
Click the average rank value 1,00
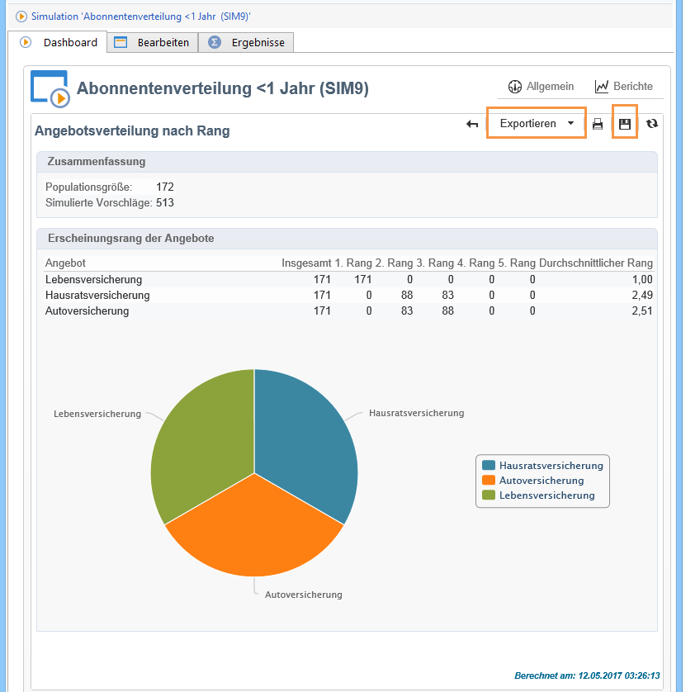click(642, 279)
